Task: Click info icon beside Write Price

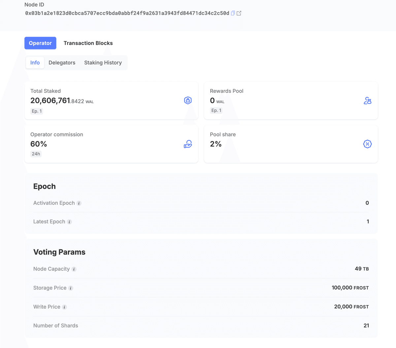Action: point(64,307)
